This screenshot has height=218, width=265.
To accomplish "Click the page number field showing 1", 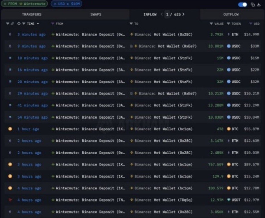I will pos(167,14).
